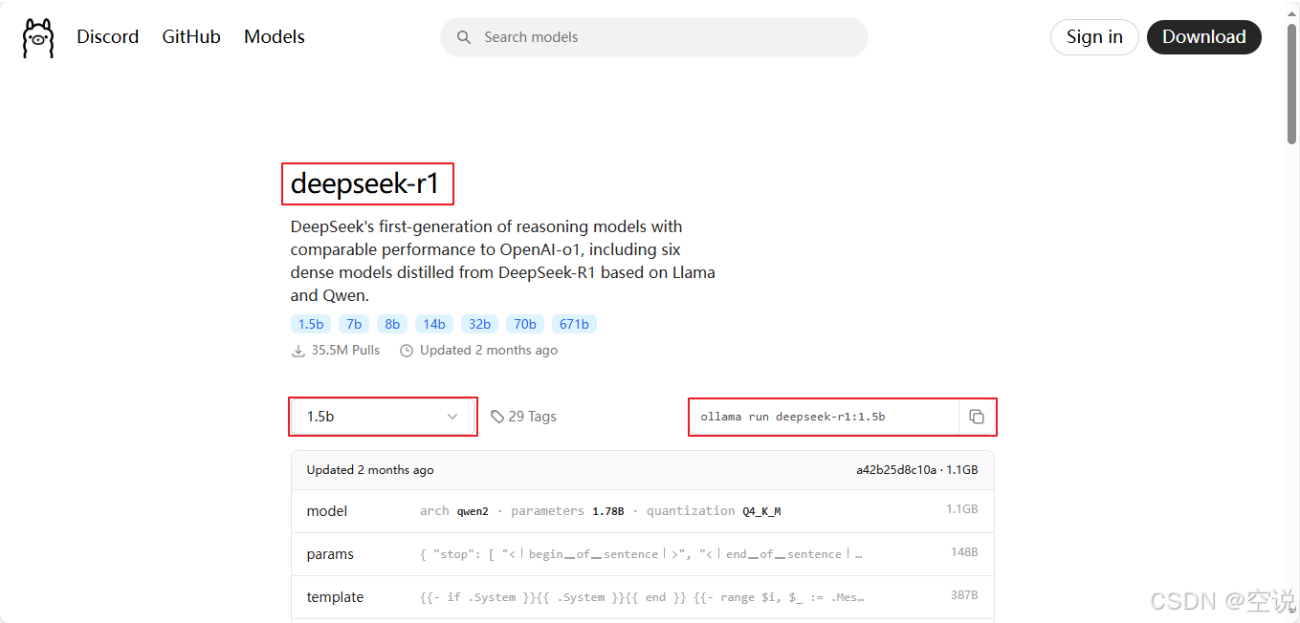Open the 1.5b version dropdown
1300x623 pixels.
click(x=383, y=417)
